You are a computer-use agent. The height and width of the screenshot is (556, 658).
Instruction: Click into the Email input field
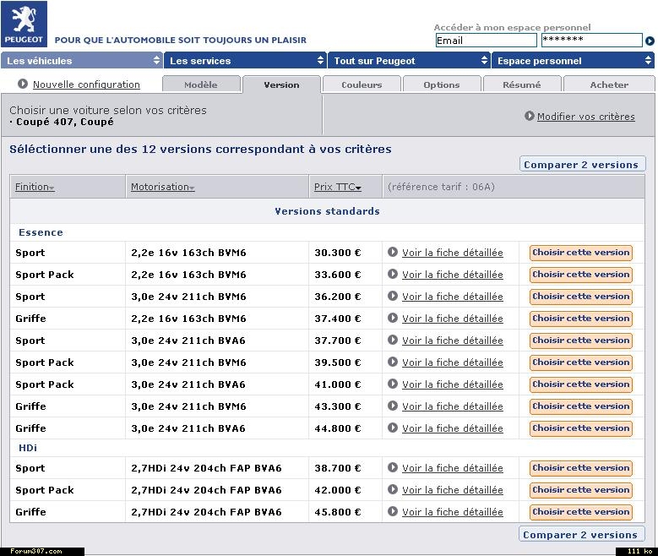(486, 41)
